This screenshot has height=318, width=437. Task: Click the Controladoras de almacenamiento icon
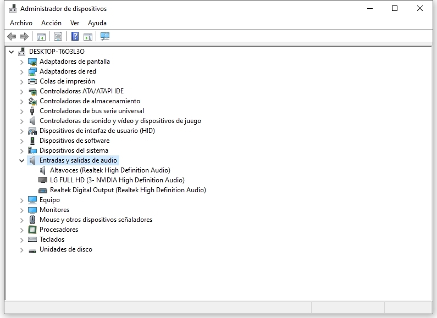click(x=32, y=101)
